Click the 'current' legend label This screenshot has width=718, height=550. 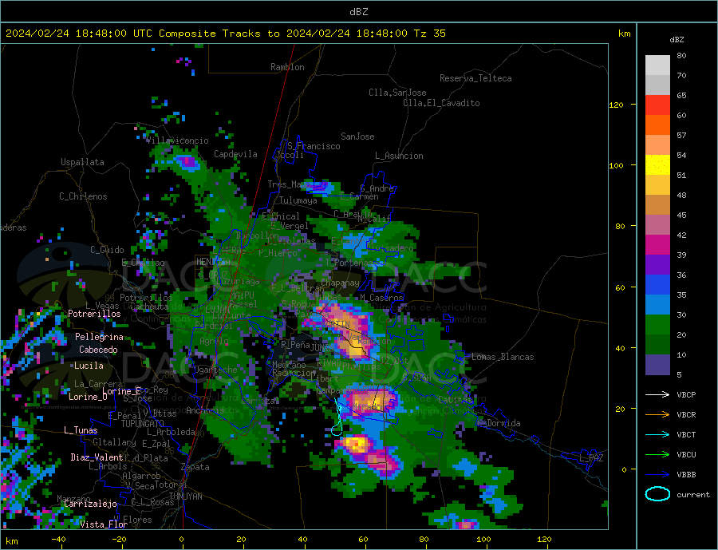(x=693, y=495)
